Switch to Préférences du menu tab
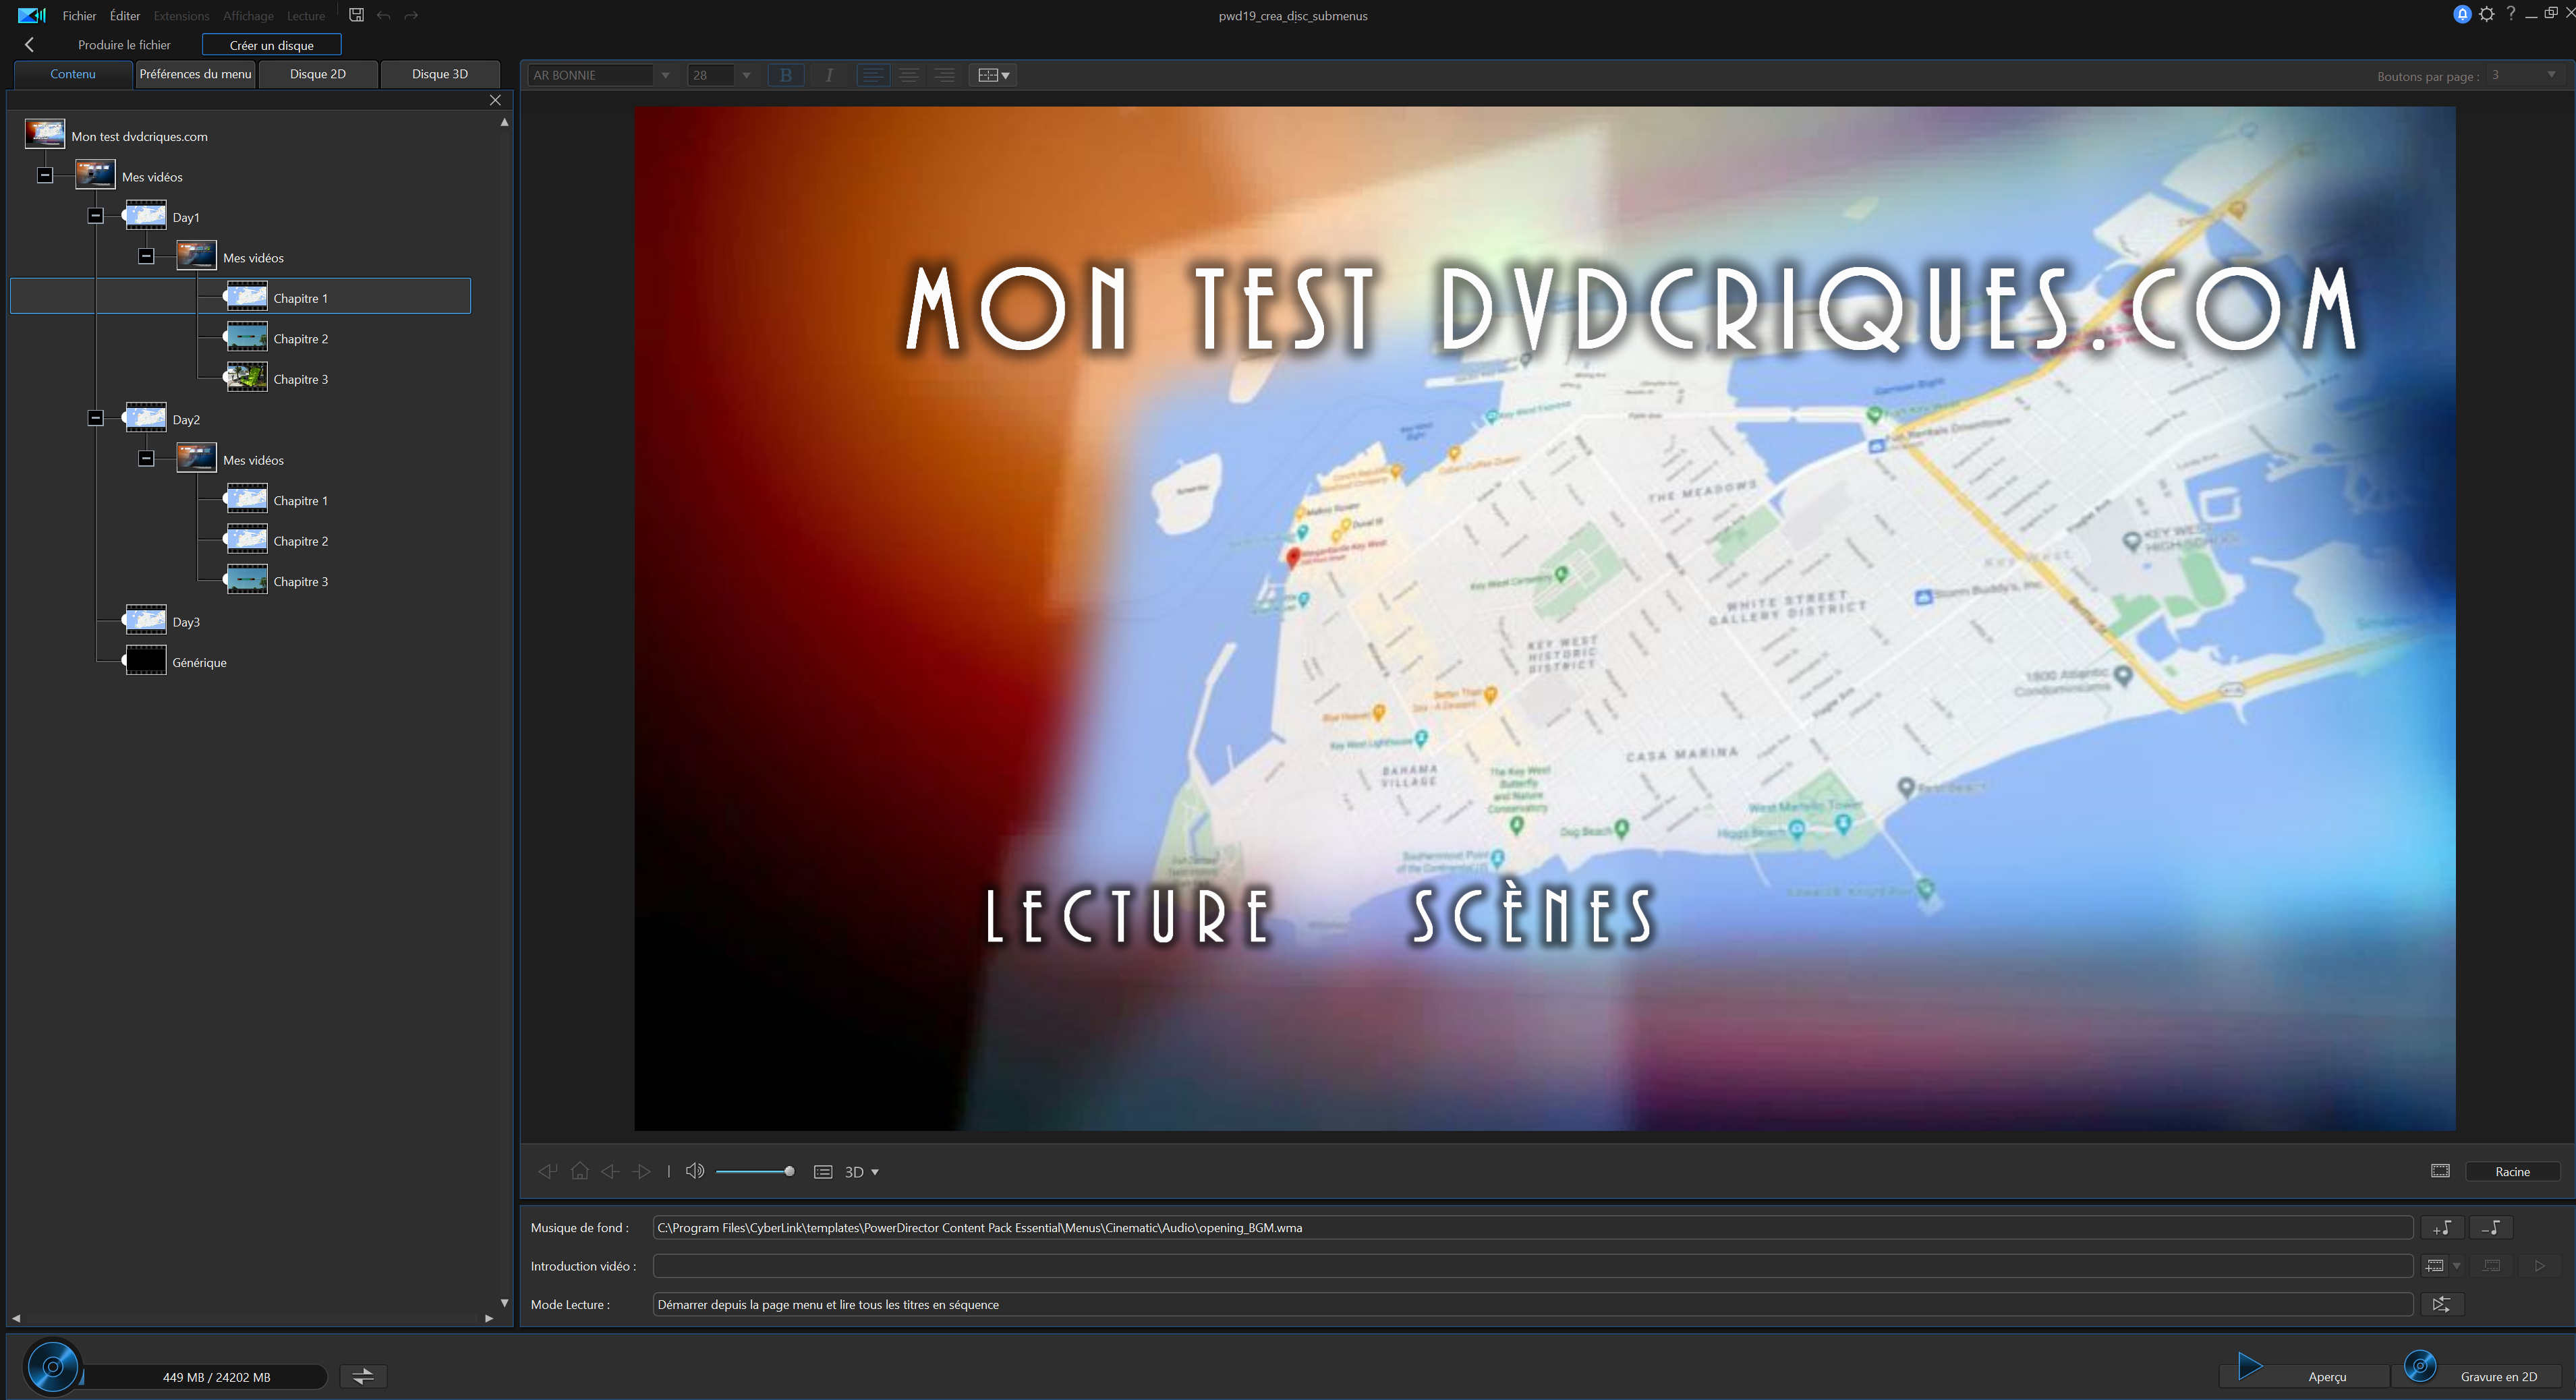This screenshot has width=2576, height=1400. tap(195, 74)
